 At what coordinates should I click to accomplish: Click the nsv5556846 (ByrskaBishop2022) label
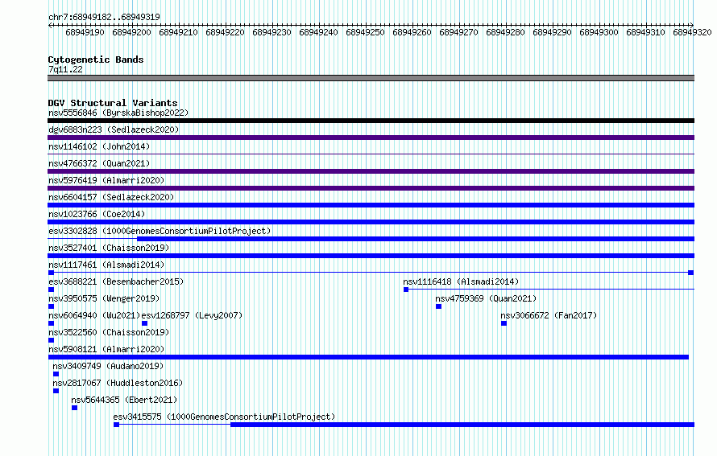[118, 113]
